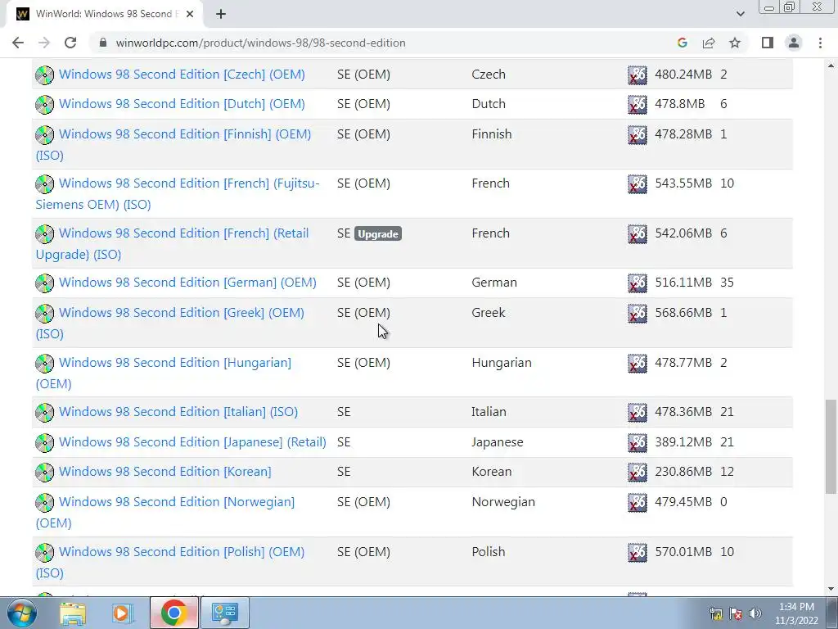Viewport: 838px width, 629px height.
Task: Click the 230.86MB size in Korean row
Action: 683,472
